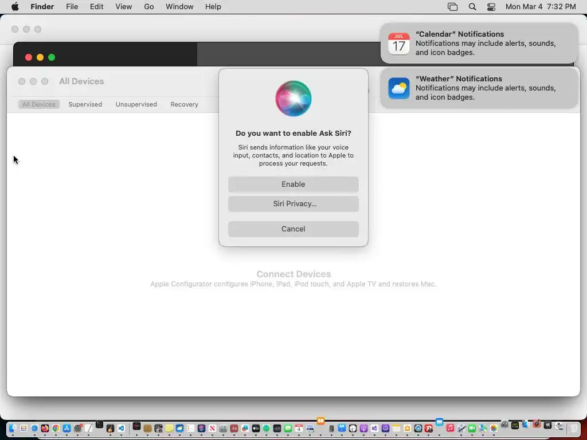Switch to the Supervised tab
Image resolution: width=587 pixels, height=440 pixels.
[85, 104]
